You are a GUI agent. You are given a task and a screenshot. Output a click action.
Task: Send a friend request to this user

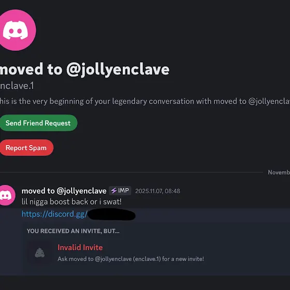click(38, 123)
